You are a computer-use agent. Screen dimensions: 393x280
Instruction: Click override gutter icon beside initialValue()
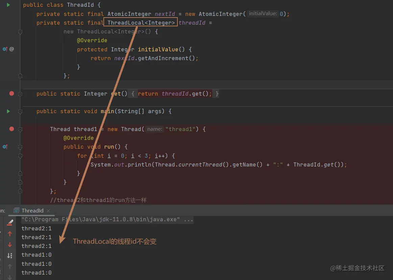click(x=5, y=49)
